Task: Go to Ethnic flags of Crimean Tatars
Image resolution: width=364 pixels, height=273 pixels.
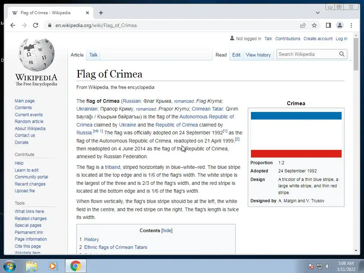Action: pyautogui.click(x=116, y=247)
